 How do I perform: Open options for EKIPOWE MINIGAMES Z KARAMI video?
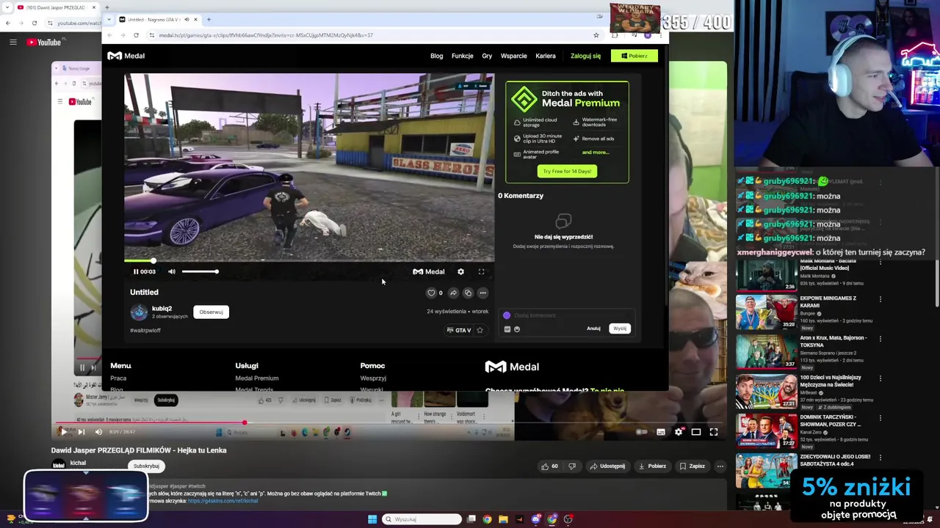880,299
